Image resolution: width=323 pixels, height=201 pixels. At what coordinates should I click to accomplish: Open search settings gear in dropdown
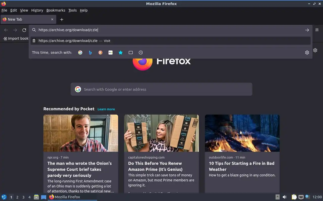coord(307,53)
